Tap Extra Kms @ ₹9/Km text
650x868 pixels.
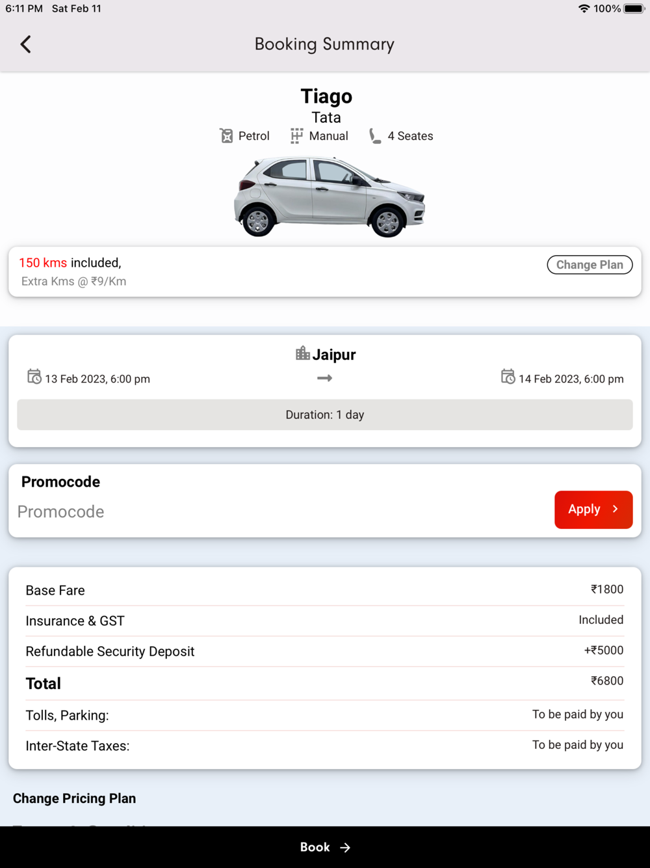(x=74, y=281)
